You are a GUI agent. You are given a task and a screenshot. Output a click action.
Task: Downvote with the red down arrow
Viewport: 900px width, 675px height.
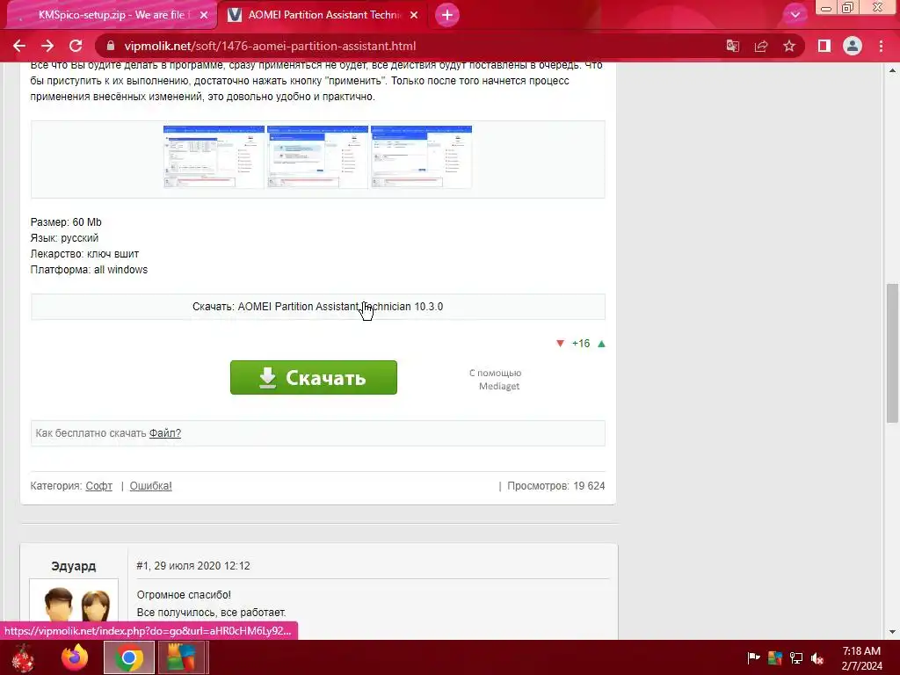[560, 344]
